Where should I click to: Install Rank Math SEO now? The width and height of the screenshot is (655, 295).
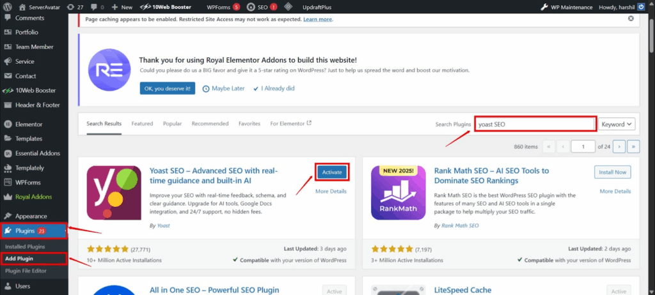[x=612, y=172]
